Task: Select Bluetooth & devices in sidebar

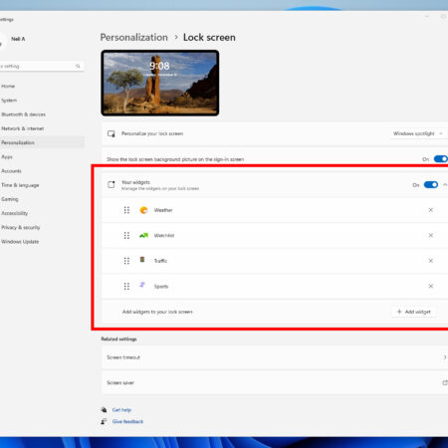Action: tap(23, 114)
